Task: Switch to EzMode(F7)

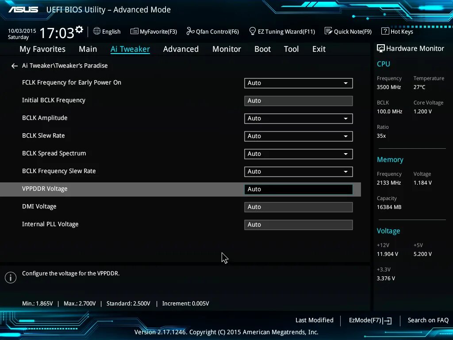Action: [x=365, y=321]
